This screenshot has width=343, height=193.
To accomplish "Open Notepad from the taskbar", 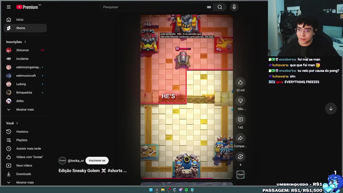I will pos(192,190).
